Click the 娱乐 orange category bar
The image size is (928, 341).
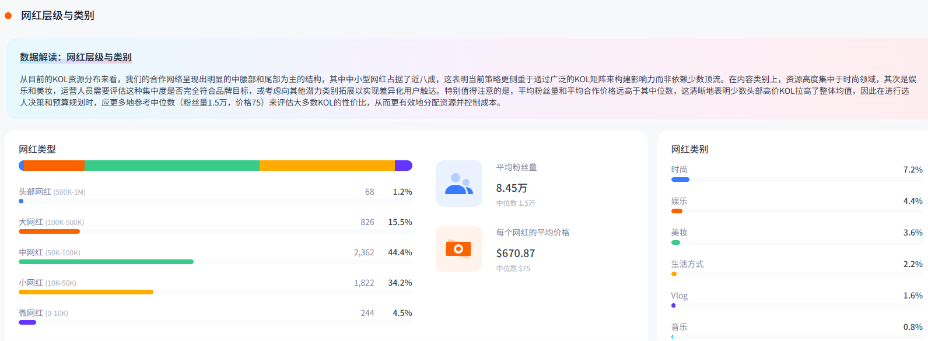[677, 211]
